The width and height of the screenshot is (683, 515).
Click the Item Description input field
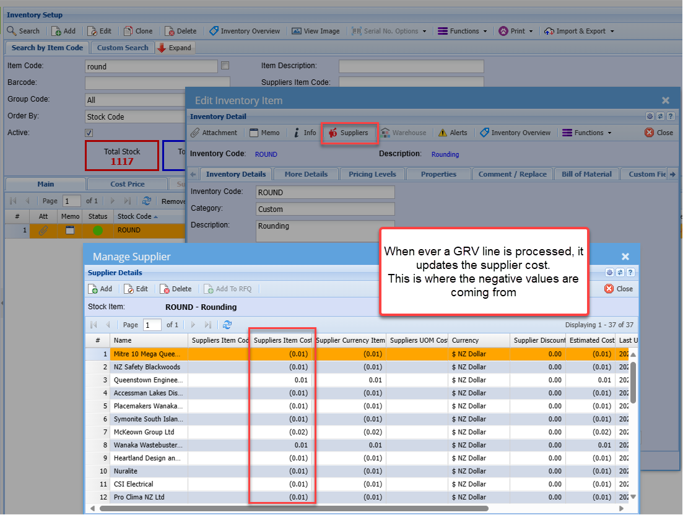pos(411,66)
